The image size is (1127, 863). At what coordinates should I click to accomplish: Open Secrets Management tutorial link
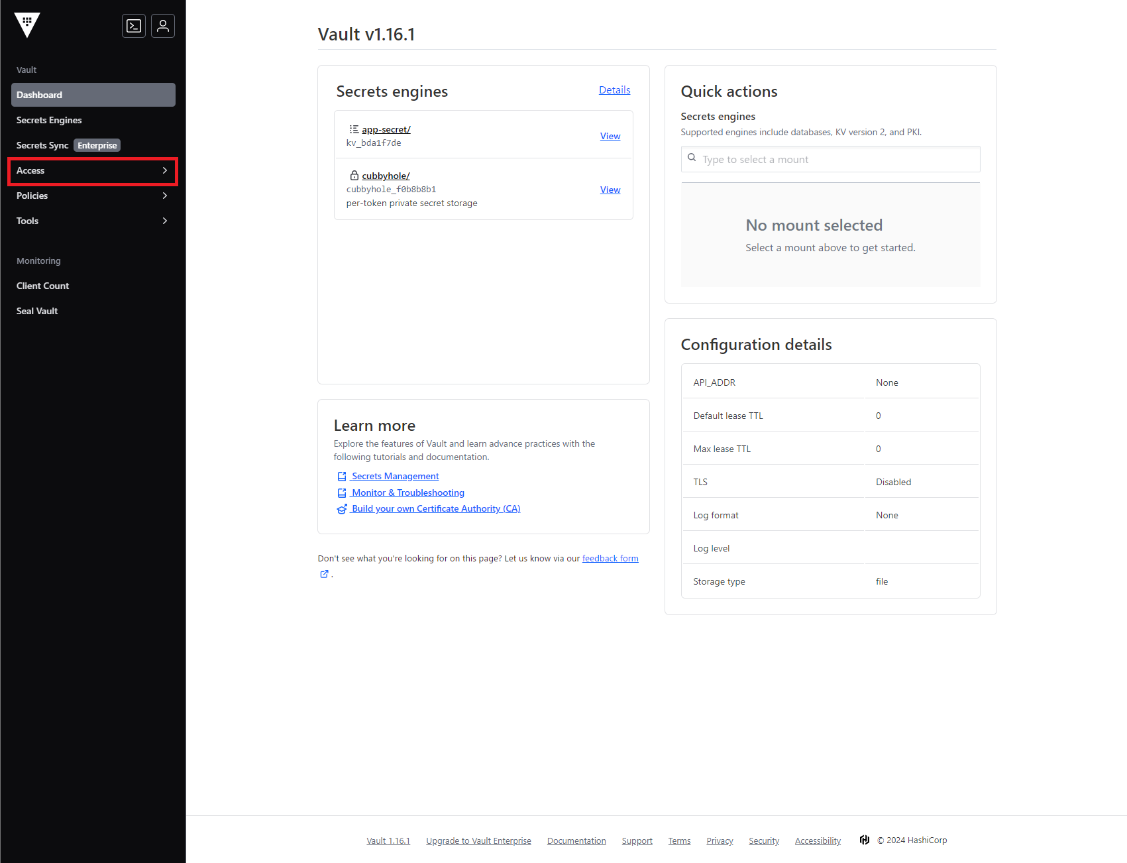[396, 476]
